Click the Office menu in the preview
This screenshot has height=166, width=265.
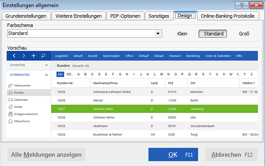click(x=129, y=56)
